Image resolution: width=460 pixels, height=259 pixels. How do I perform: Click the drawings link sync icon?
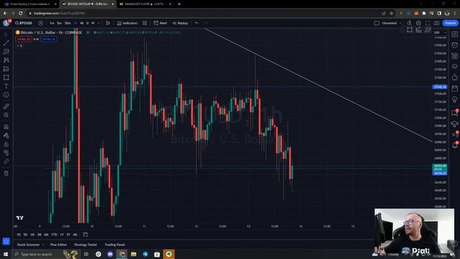click(6, 161)
